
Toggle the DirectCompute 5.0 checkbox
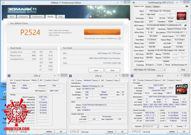point(172,65)
